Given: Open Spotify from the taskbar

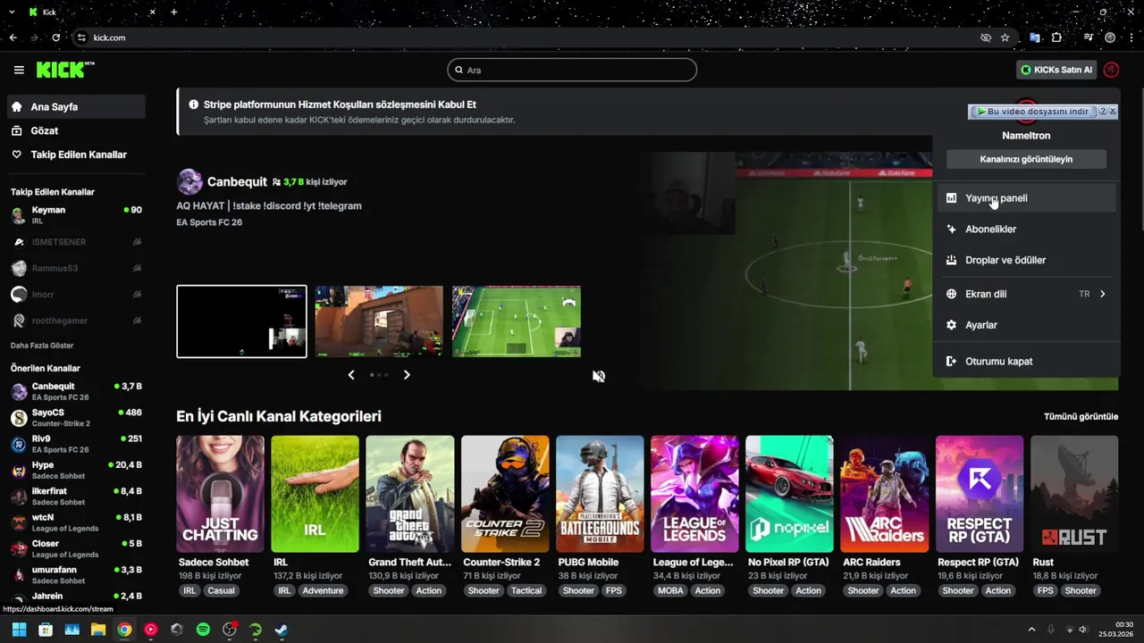Looking at the screenshot, I should 203,630.
